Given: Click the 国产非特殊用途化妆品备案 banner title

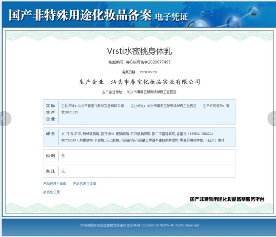Looking at the screenshot, I should 80,15.
